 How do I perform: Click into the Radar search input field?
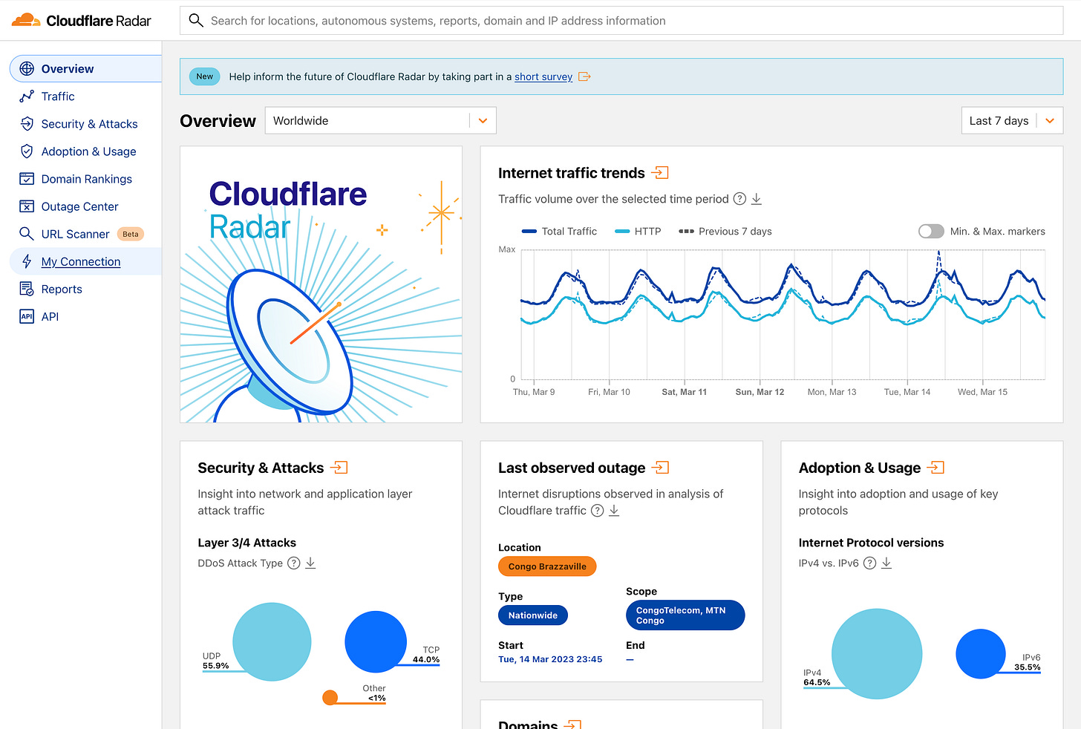tap(621, 21)
